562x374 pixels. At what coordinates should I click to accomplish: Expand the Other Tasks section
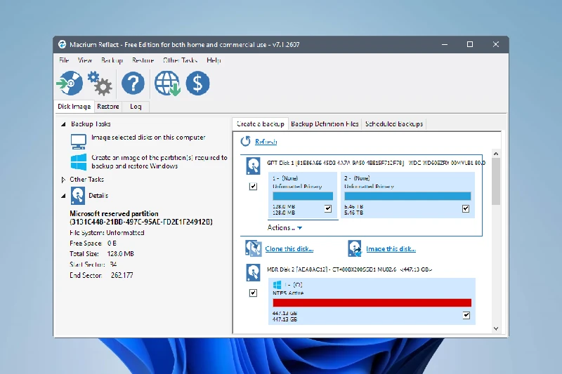click(64, 180)
